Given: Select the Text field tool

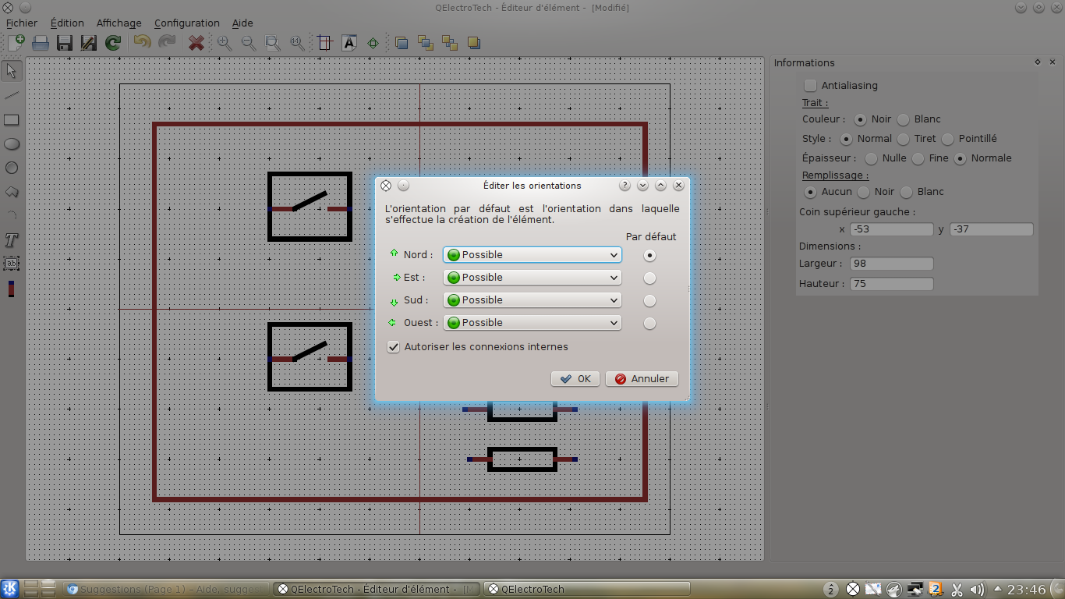Looking at the screenshot, I should [x=11, y=264].
